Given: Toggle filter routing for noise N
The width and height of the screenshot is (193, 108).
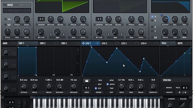Looking at the screenshot, I should click(152, 27).
